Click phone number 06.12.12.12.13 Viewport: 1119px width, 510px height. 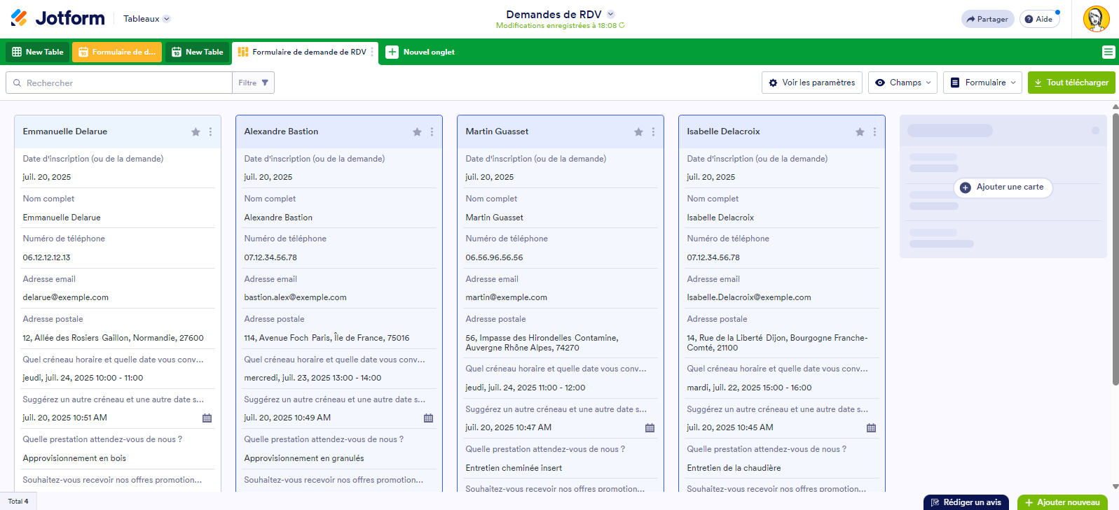[46, 257]
